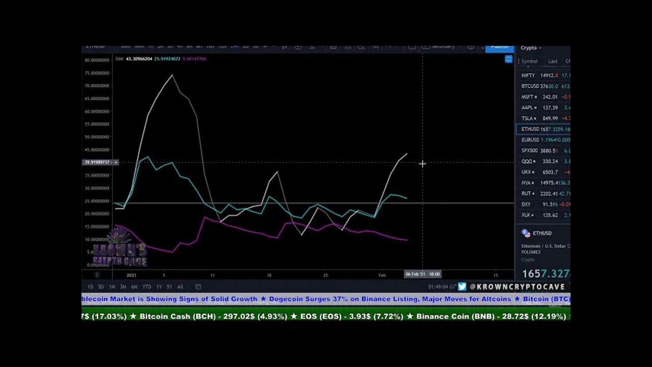Click the plus icon beside the 39.91909737 price label
Viewport: 652px width, 367px height.
[x=116, y=163]
